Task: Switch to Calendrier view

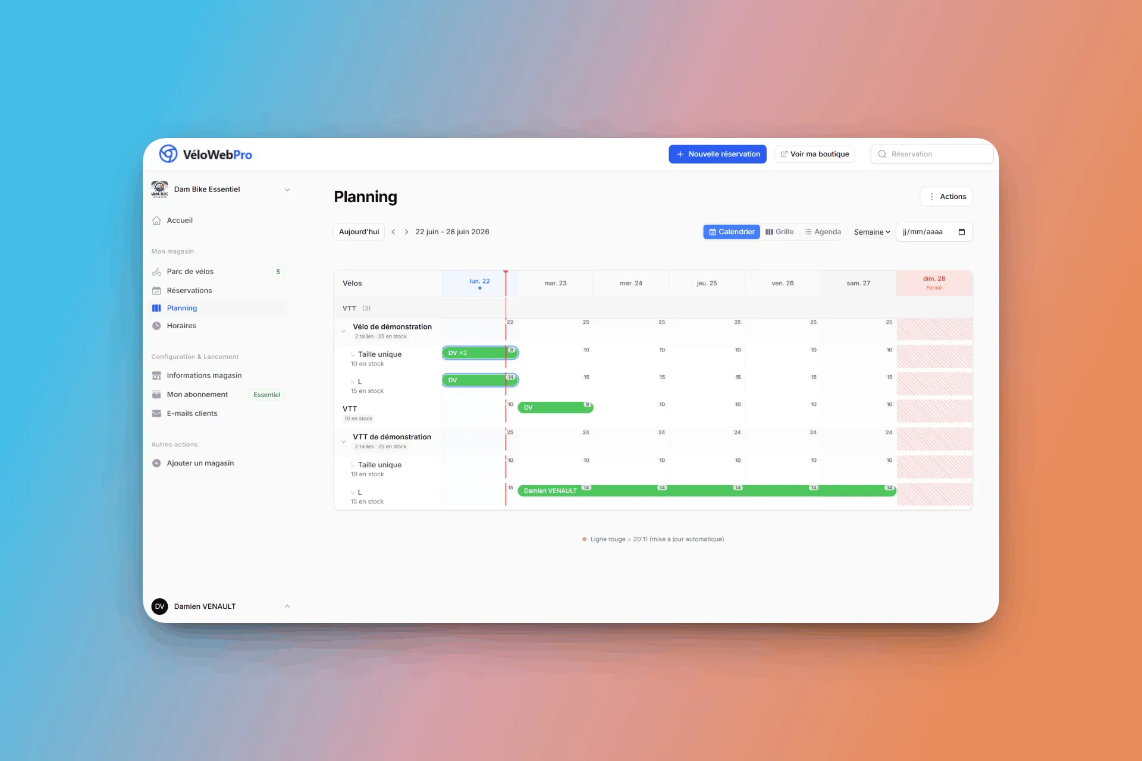Action: [732, 232]
